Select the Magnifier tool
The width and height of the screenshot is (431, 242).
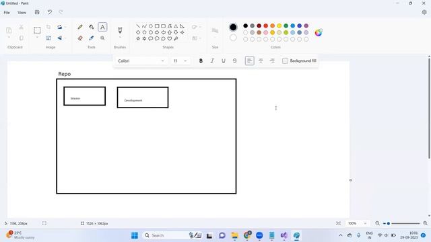point(102,38)
